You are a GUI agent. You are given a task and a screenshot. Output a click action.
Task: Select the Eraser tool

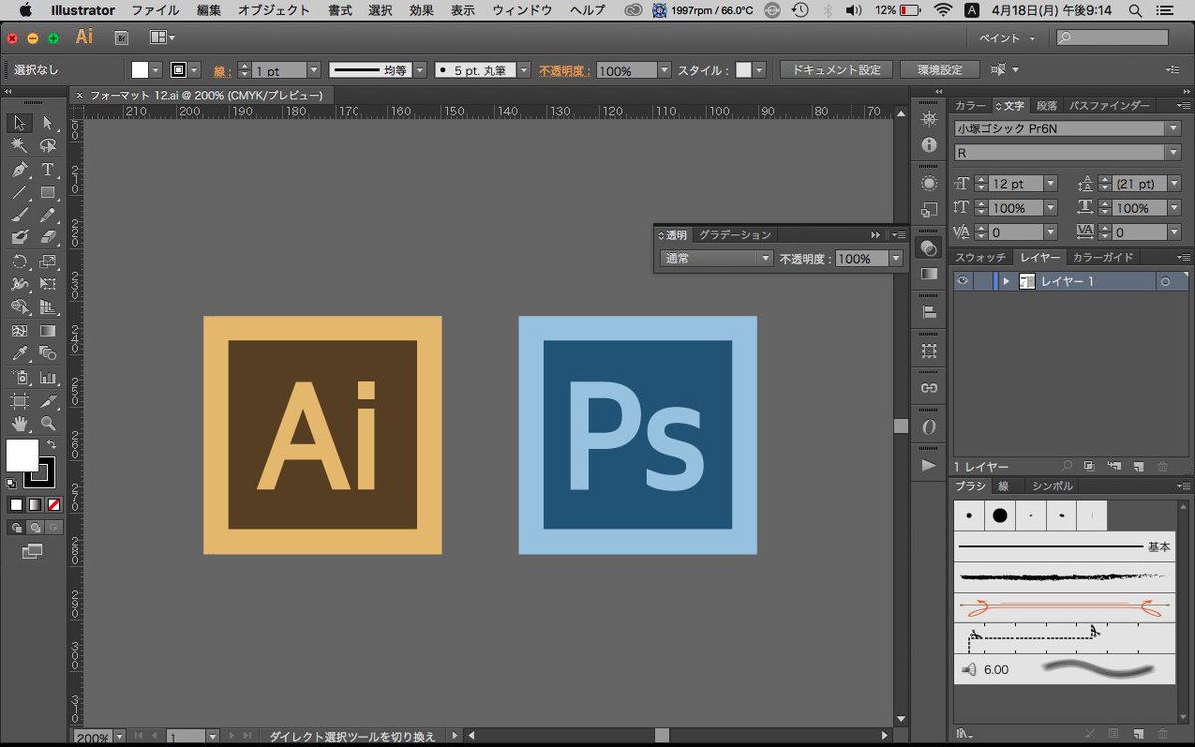[x=48, y=238]
